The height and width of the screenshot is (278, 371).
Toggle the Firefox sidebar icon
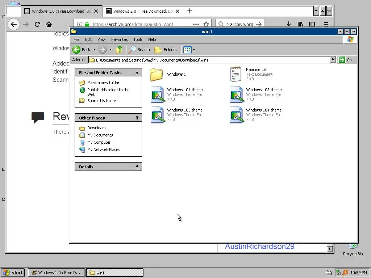coord(312,24)
